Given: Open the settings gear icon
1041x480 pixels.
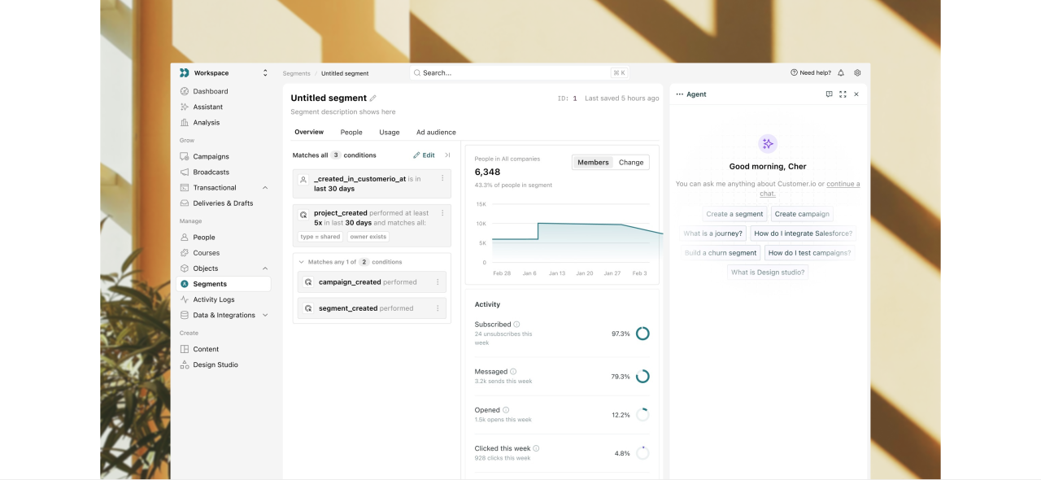Looking at the screenshot, I should tap(857, 72).
